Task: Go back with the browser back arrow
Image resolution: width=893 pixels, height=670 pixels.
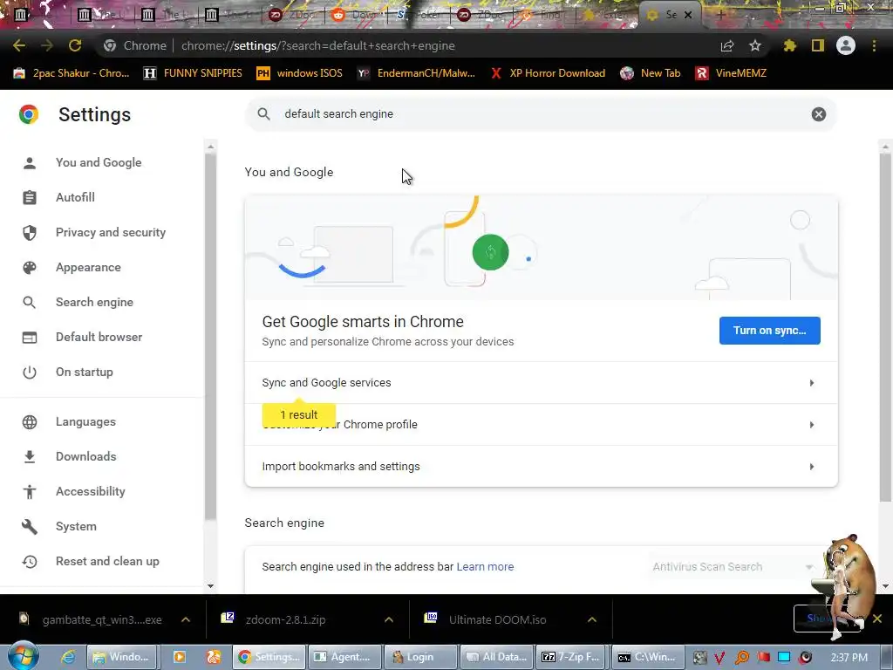Action: (19, 45)
